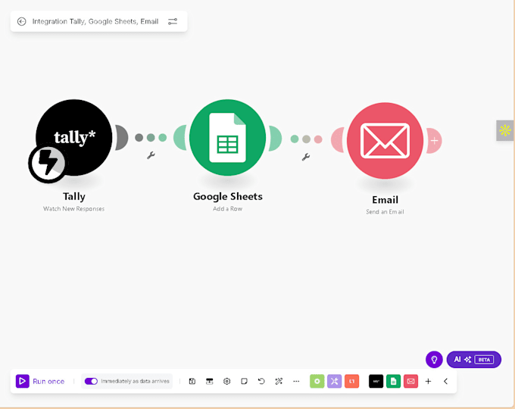The width and height of the screenshot is (515, 409).
Task: Add another module after Email with plus
Action: pos(434,141)
